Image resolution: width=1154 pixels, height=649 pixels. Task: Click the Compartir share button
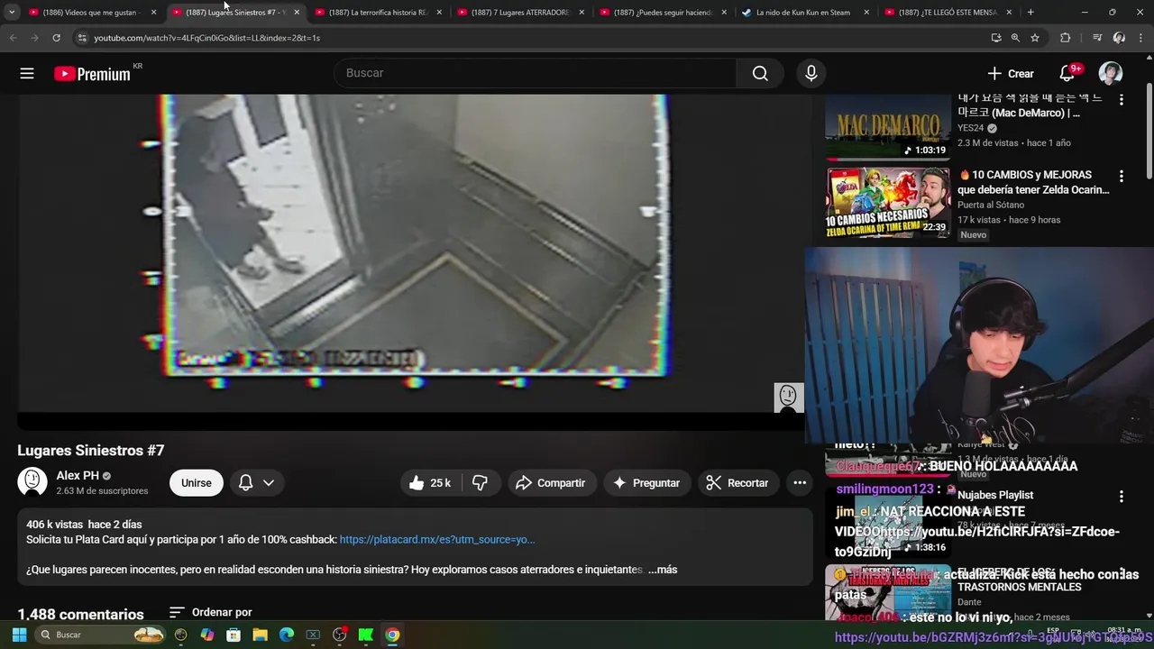point(550,483)
